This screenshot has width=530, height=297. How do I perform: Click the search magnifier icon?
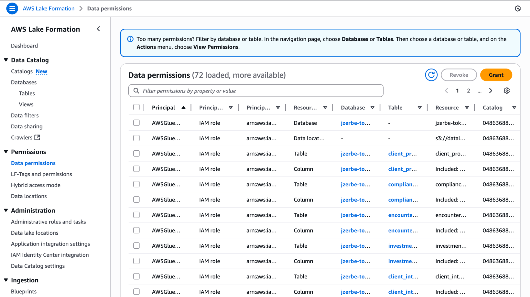pos(136,91)
